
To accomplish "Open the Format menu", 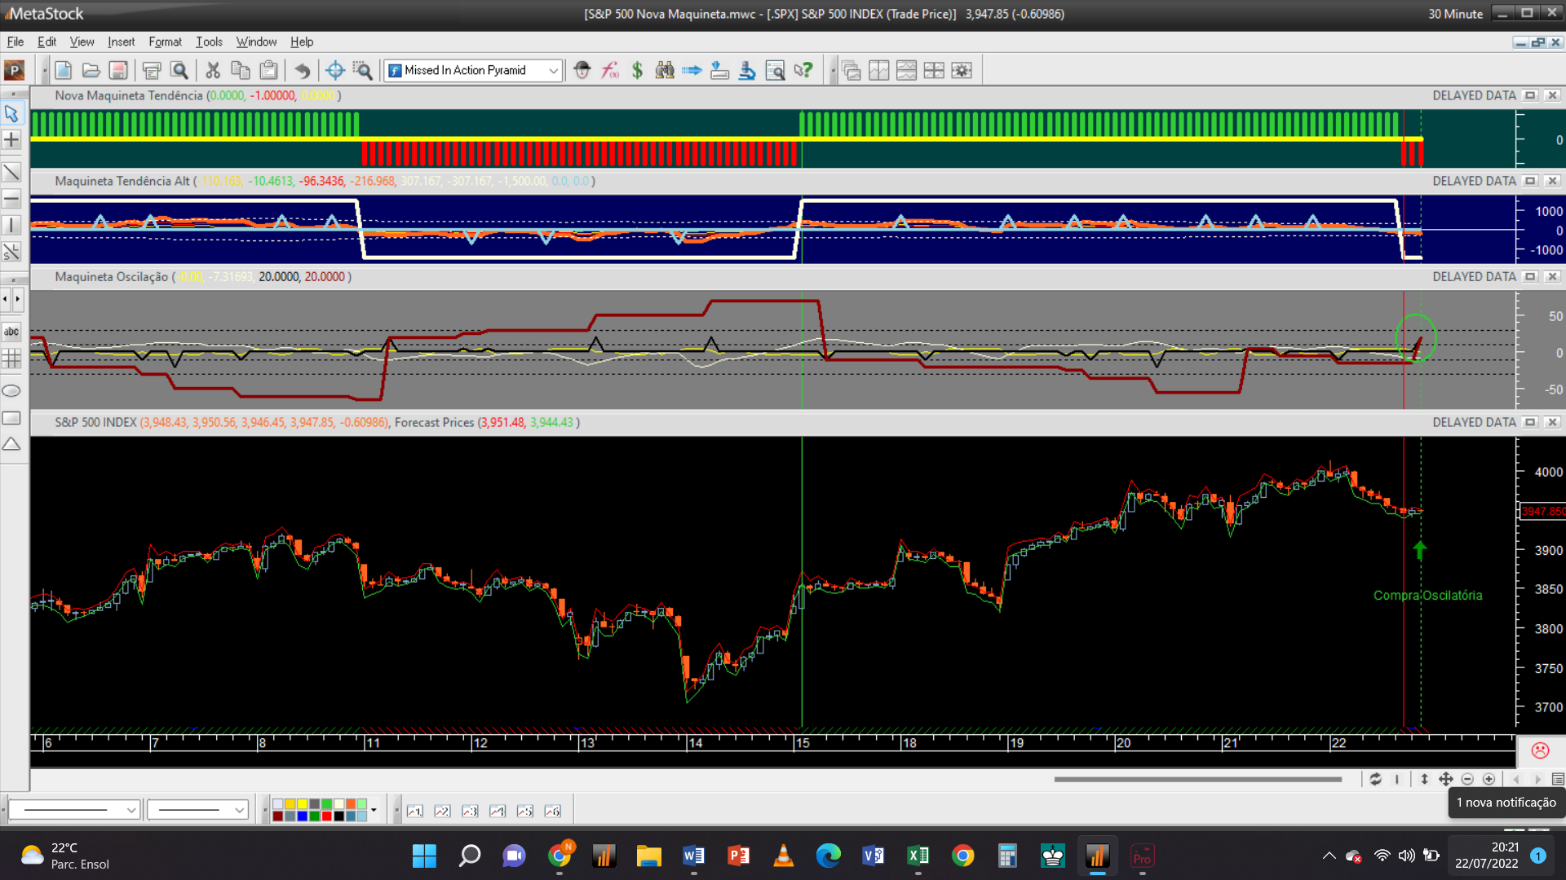I will tap(165, 42).
